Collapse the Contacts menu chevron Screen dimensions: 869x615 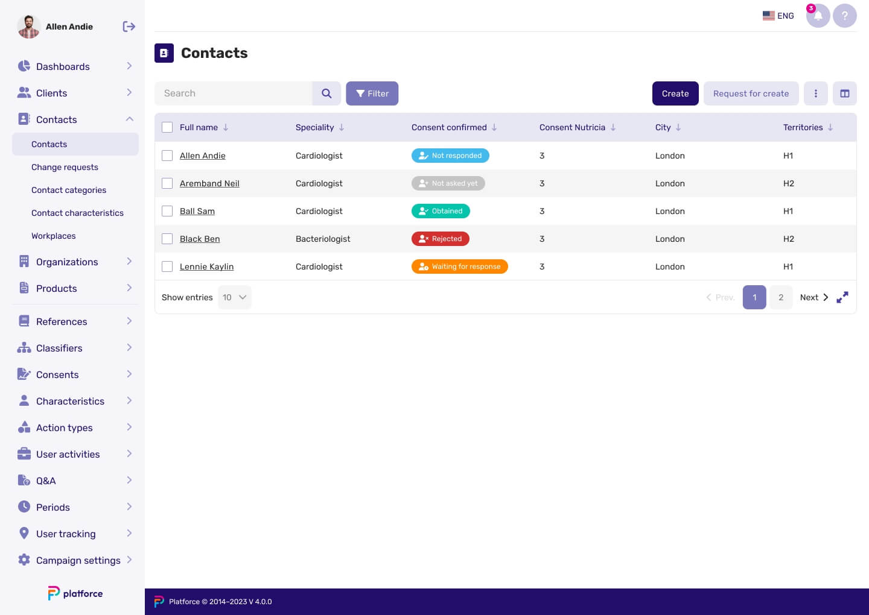(129, 119)
